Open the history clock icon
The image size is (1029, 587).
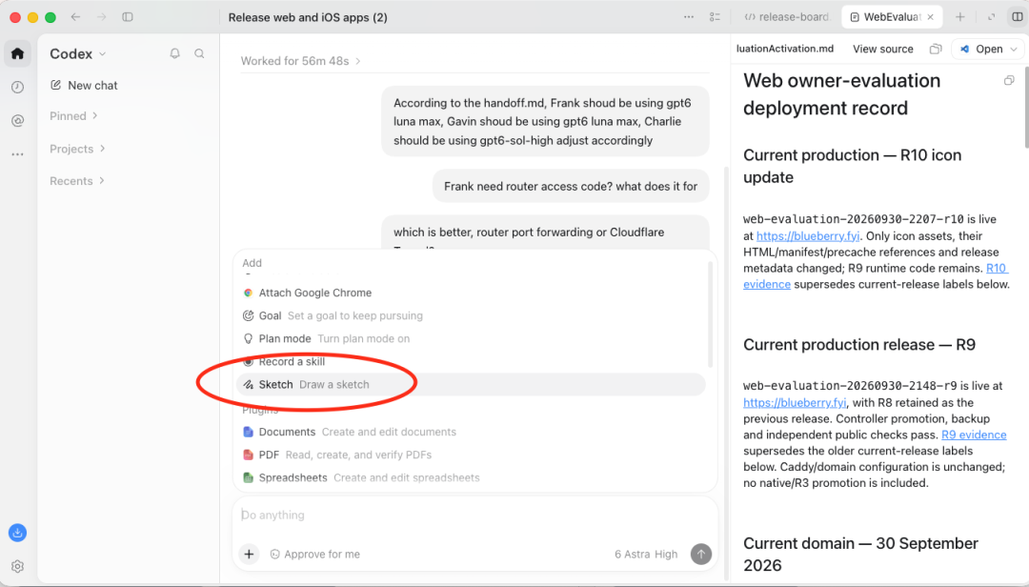click(x=18, y=87)
